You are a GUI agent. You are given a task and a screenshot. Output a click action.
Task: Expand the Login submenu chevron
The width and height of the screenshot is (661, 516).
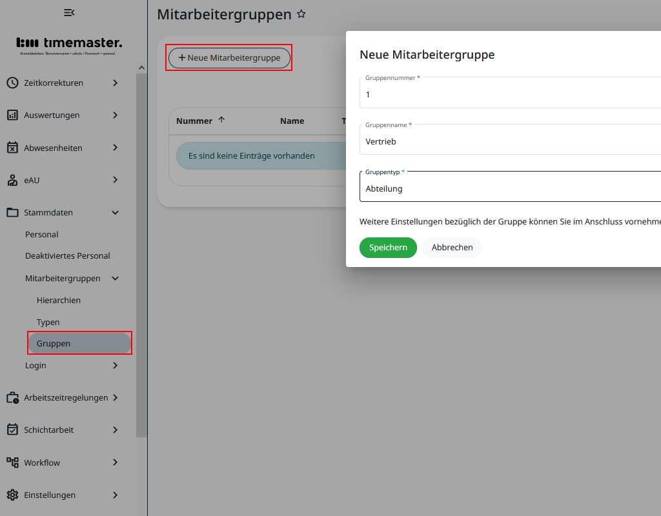point(116,365)
